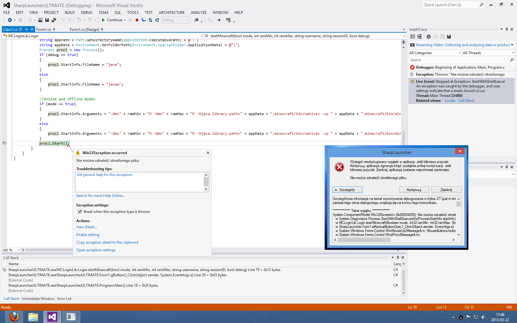The height and width of the screenshot is (323, 517).
Task: Save all files with stacked floppies icon
Action: point(54,20)
